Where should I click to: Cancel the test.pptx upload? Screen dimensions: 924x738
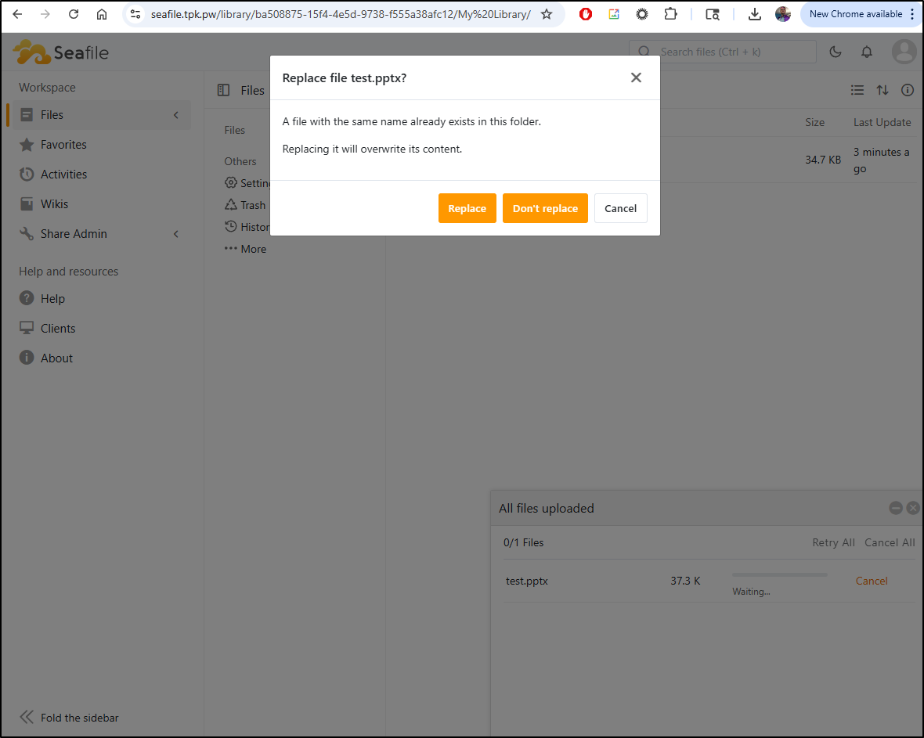pos(871,581)
